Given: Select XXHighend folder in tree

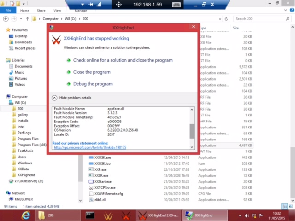Looking at the screenshot, I should (26, 175).
